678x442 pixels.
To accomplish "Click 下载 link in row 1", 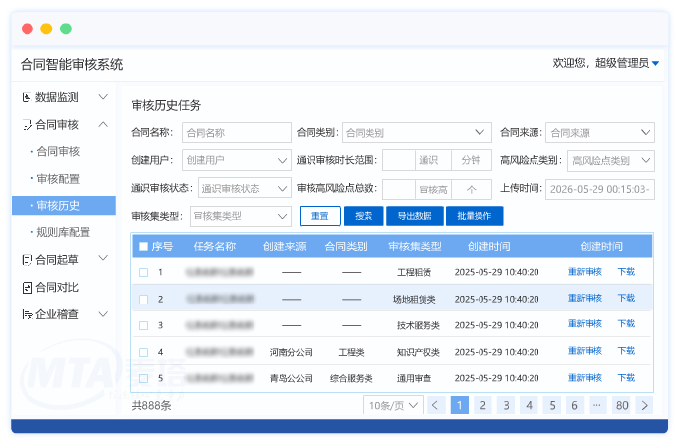I will [626, 272].
